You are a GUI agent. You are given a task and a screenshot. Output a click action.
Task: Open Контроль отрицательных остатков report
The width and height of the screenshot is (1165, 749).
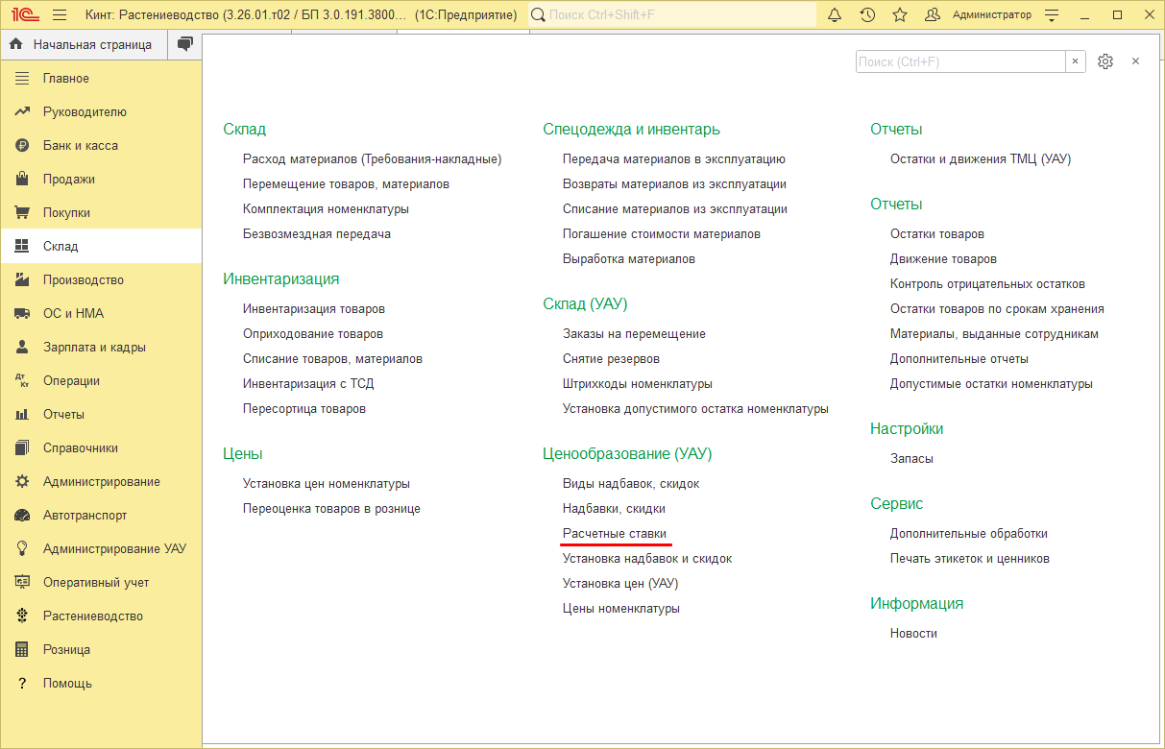pyautogui.click(x=987, y=284)
